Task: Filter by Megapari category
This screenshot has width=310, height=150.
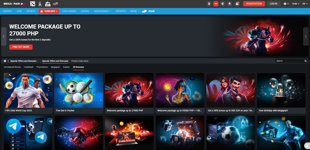Action: click(x=55, y=67)
